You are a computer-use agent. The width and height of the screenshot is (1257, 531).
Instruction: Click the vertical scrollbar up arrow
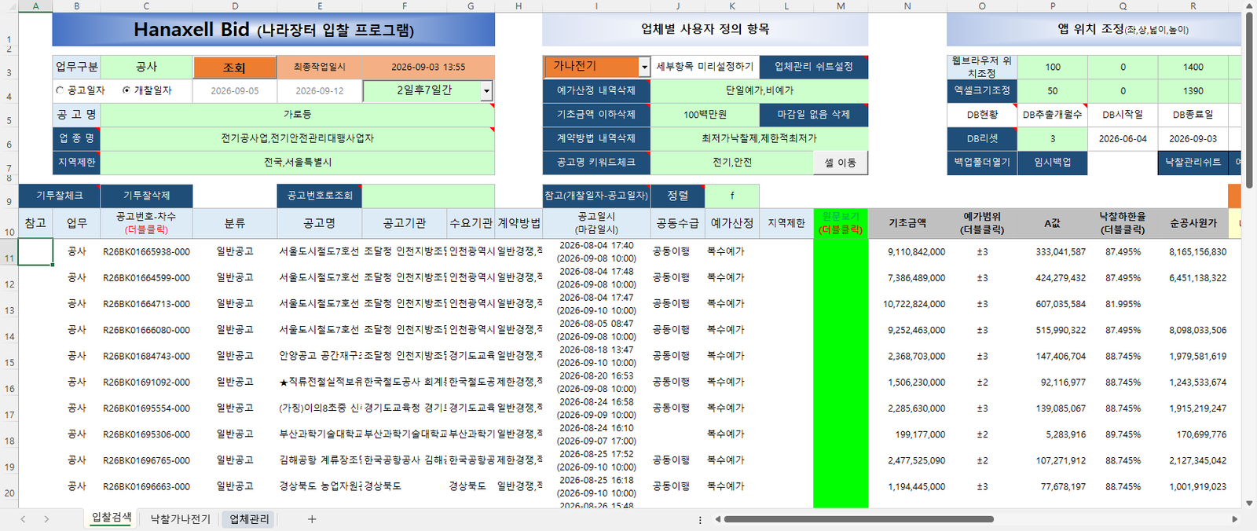1250,6
